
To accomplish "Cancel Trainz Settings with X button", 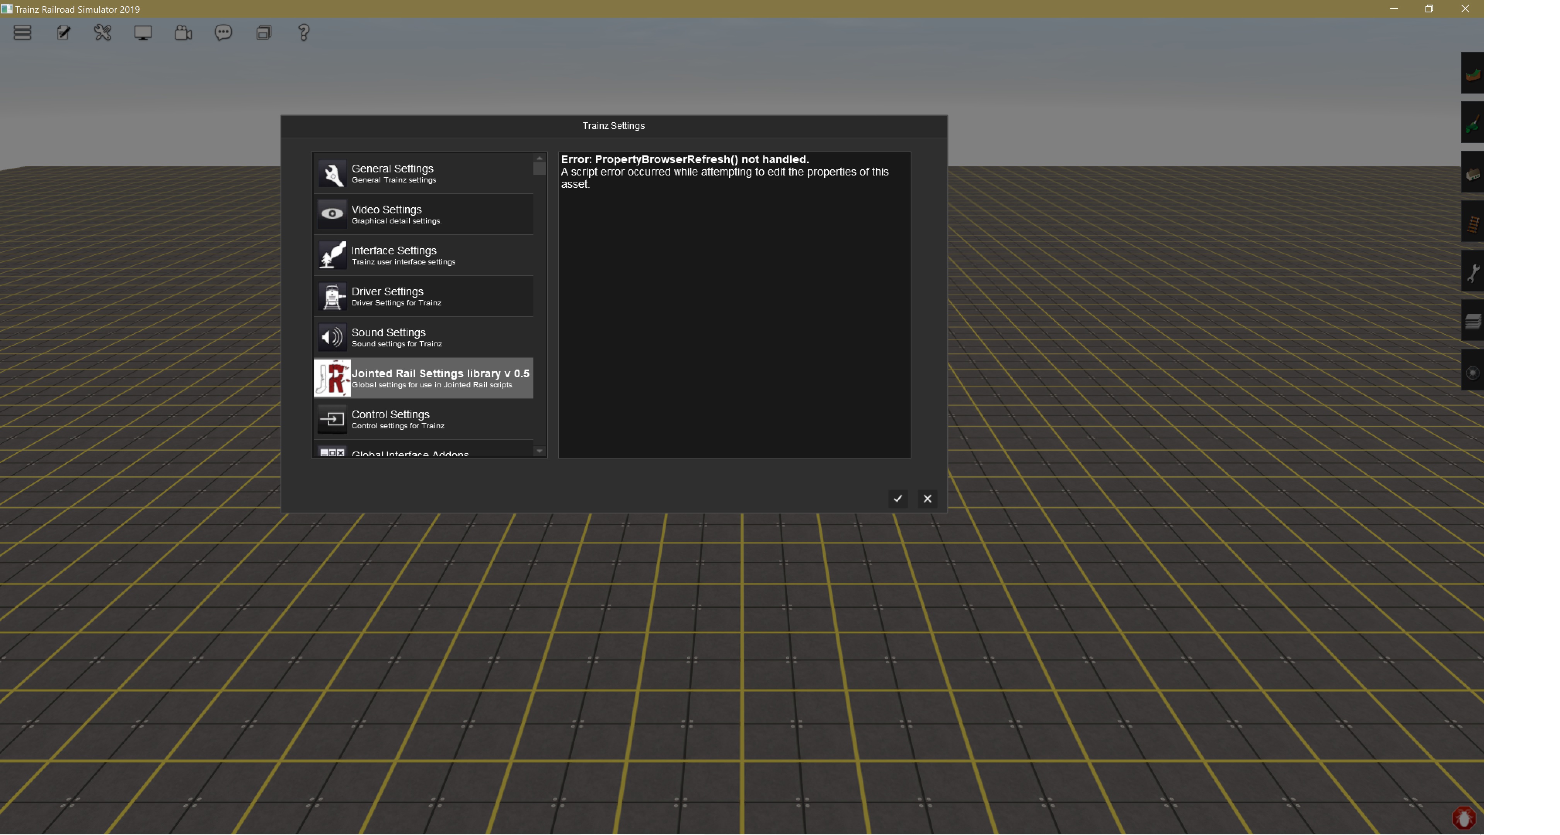I will tap(928, 499).
